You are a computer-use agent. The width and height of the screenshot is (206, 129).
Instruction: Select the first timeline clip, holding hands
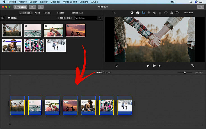[x=17, y=107]
